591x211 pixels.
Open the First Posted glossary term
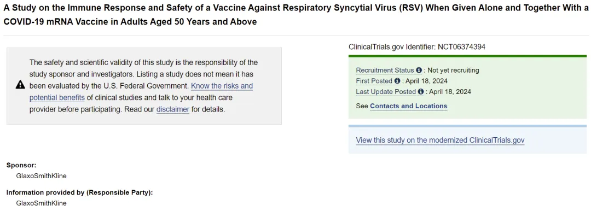coord(374,81)
